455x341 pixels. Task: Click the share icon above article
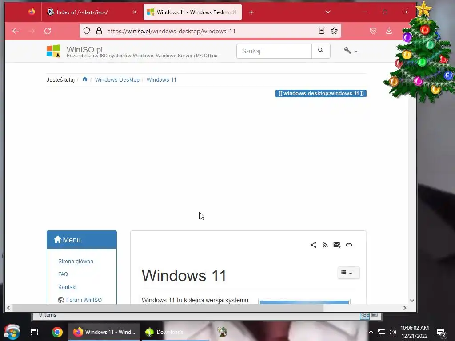[313, 245]
